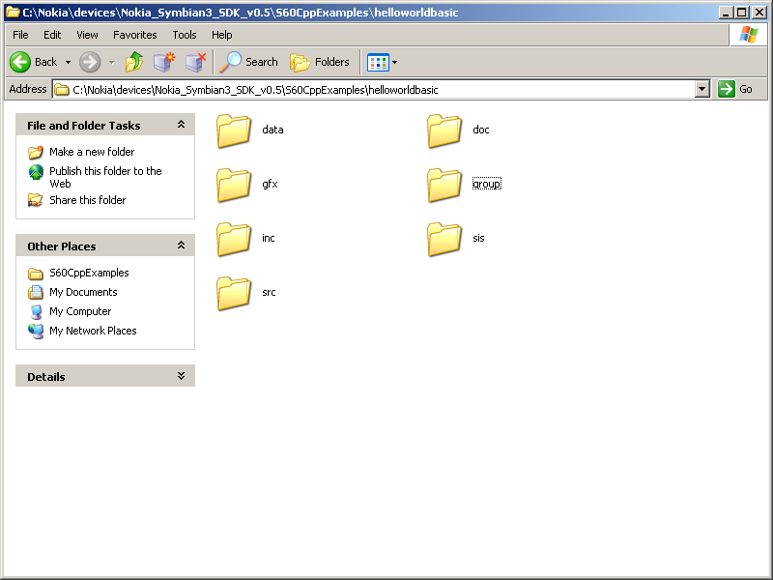Click the Folders text label

point(331,62)
